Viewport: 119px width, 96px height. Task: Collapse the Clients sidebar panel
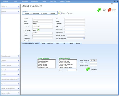(x=18, y=11)
